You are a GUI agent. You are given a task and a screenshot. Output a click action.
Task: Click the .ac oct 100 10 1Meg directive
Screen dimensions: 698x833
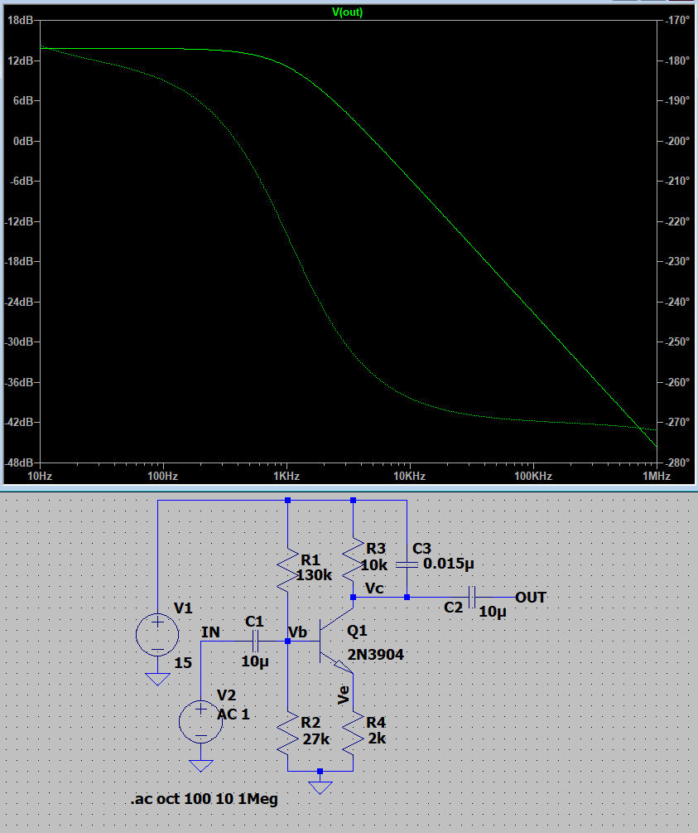pos(204,800)
